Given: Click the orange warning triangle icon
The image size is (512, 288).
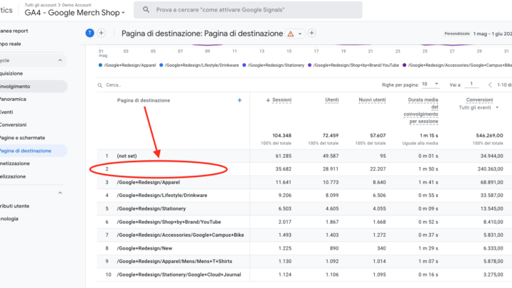Looking at the screenshot, I should pos(290,33).
